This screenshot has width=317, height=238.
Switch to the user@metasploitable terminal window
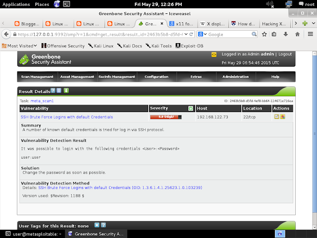click(33, 234)
